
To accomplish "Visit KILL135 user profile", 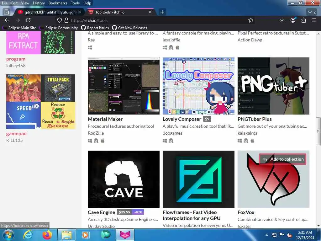I will coord(14,140).
